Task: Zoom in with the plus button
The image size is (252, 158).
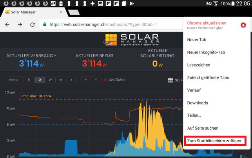Action: 86,80
